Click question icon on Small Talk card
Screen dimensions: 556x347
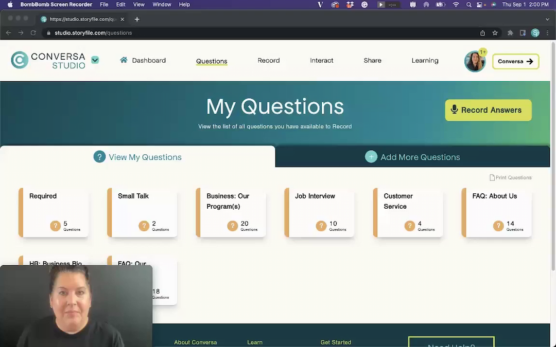point(144,226)
